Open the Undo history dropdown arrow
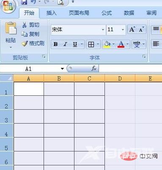The width and height of the screenshot is (162, 170). click(40, 2)
